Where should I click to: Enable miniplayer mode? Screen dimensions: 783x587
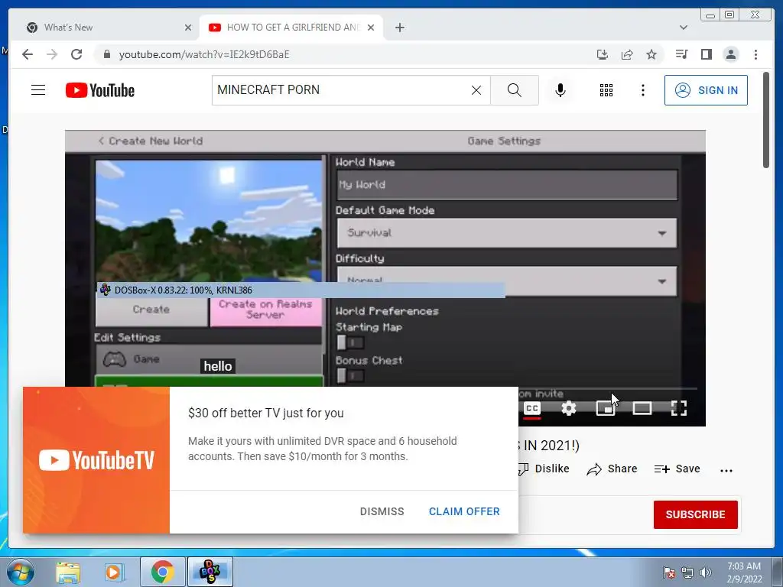click(606, 409)
